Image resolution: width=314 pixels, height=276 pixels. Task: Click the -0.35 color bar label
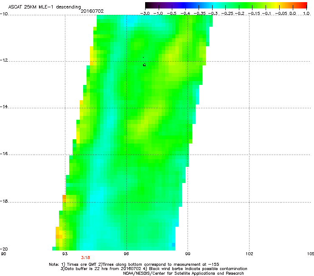(200, 14)
